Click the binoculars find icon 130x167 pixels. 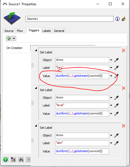[21, 160]
